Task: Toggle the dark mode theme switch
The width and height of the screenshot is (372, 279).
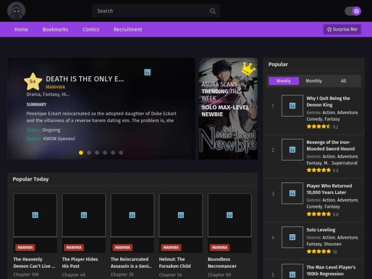Action: (353, 11)
